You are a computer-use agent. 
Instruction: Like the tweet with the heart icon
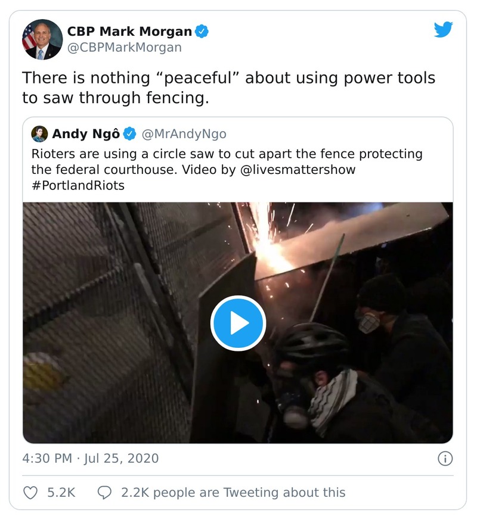click(29, 493)
